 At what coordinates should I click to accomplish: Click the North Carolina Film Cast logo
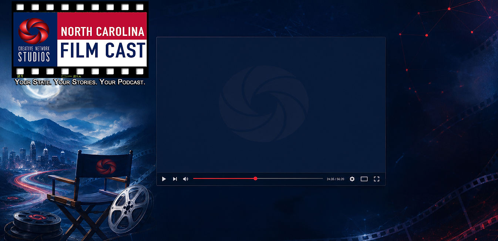[80, 40]
